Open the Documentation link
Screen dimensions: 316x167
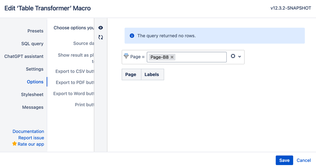[x=28, y=131]
